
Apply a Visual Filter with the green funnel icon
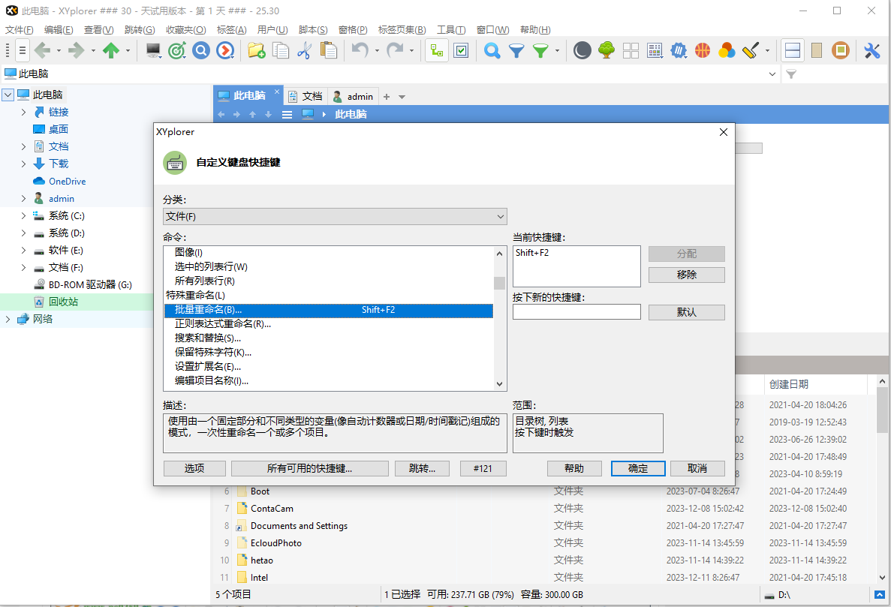pyautogui.click(x=539, y=50)
